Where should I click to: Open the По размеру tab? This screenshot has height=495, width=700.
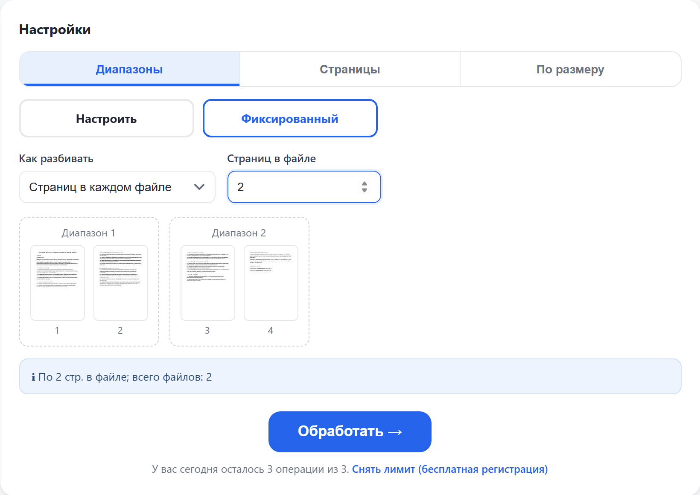(571, 69)
